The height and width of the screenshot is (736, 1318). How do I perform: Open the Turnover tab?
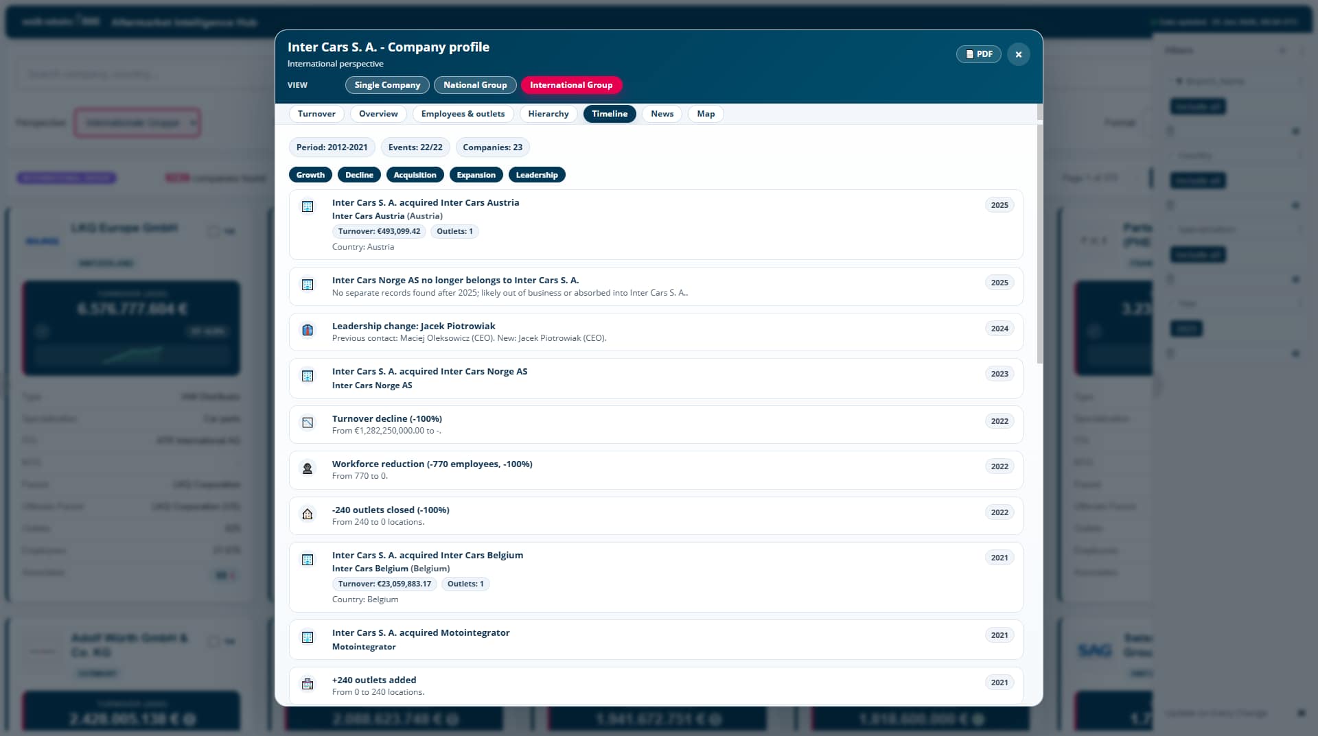click(316, 114)
